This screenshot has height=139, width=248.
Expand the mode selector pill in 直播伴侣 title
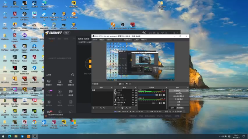click(67, 33)
